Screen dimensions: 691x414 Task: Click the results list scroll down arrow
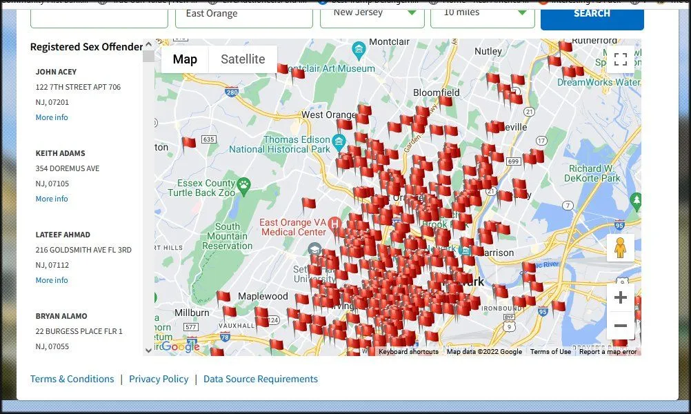click(x=149, y=350)
